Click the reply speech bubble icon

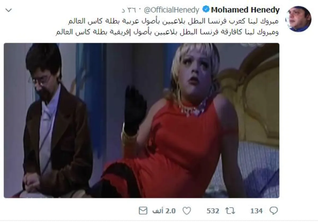coord(274,211)
